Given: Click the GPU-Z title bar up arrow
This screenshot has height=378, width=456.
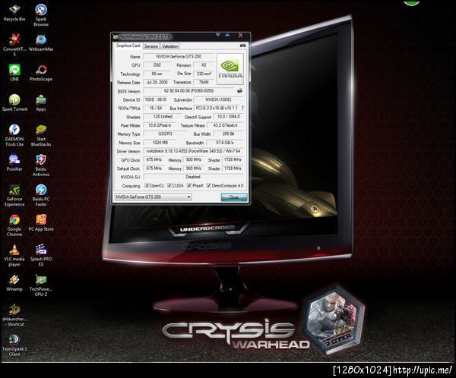Looking at the screenshot, I should pos(227,35).
